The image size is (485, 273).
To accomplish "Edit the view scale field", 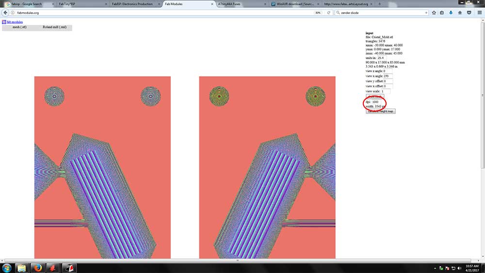I will [386, 91].
